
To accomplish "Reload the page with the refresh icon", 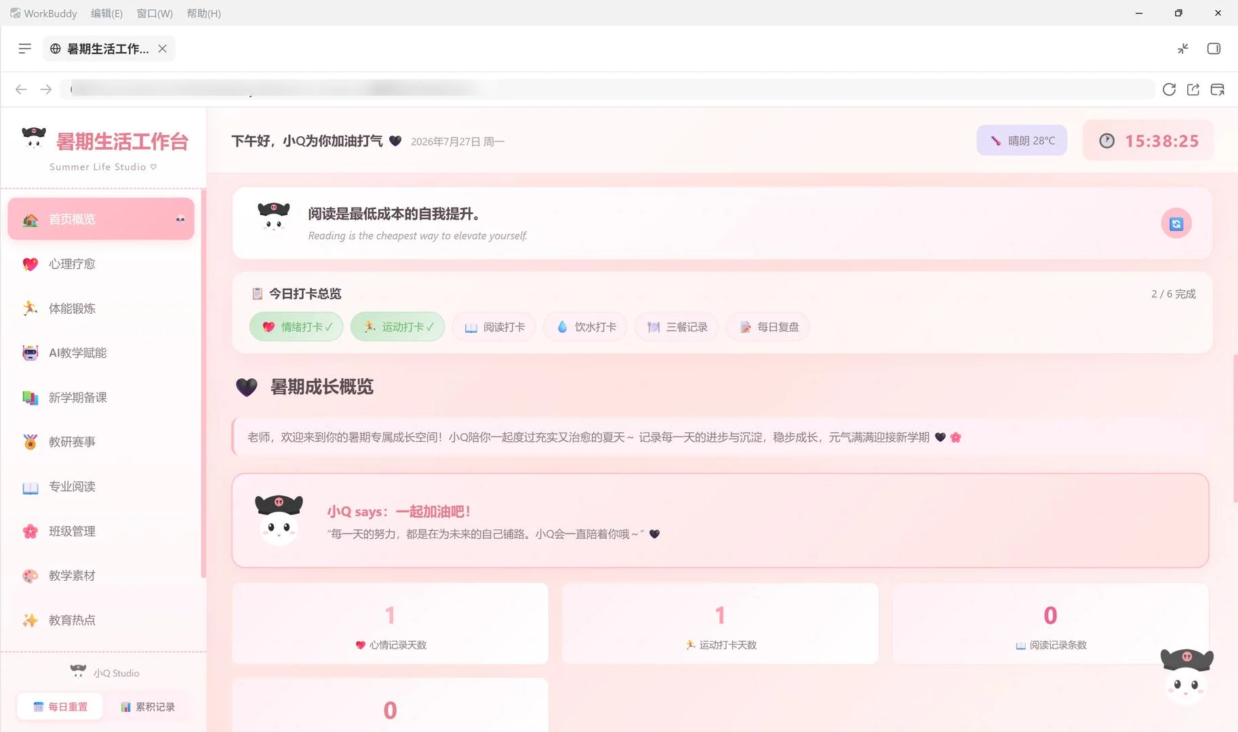I will (x=1169, y=89).
